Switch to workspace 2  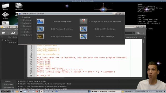point(45,91)
